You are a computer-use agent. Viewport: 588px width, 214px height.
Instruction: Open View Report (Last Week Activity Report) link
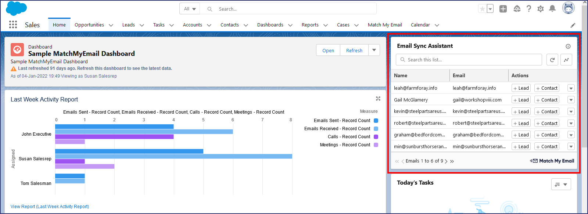pyautogui.click(x=50, y=207)
